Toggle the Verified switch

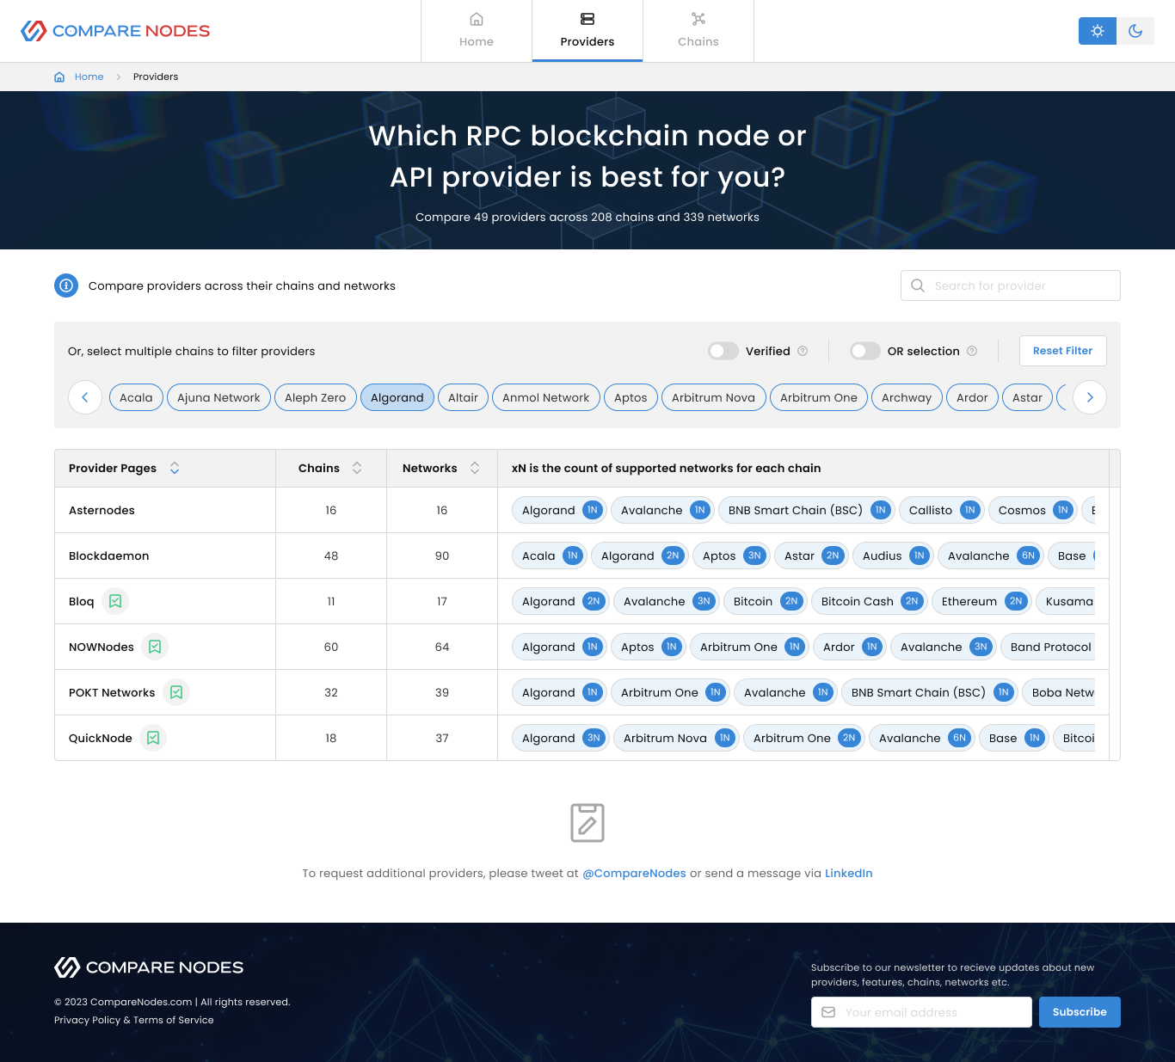(723, 351)
